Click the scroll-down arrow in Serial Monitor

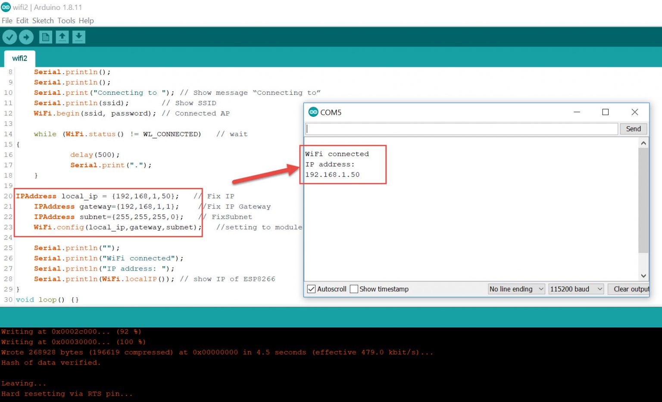[643, 276]
